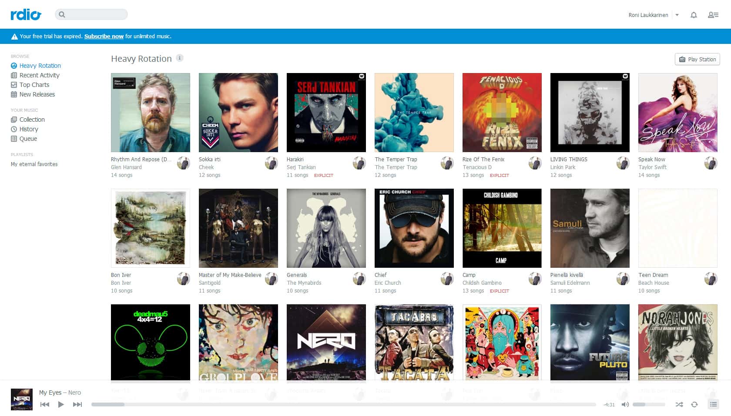
Task: Skip to the next track
Action: point(77,405)
